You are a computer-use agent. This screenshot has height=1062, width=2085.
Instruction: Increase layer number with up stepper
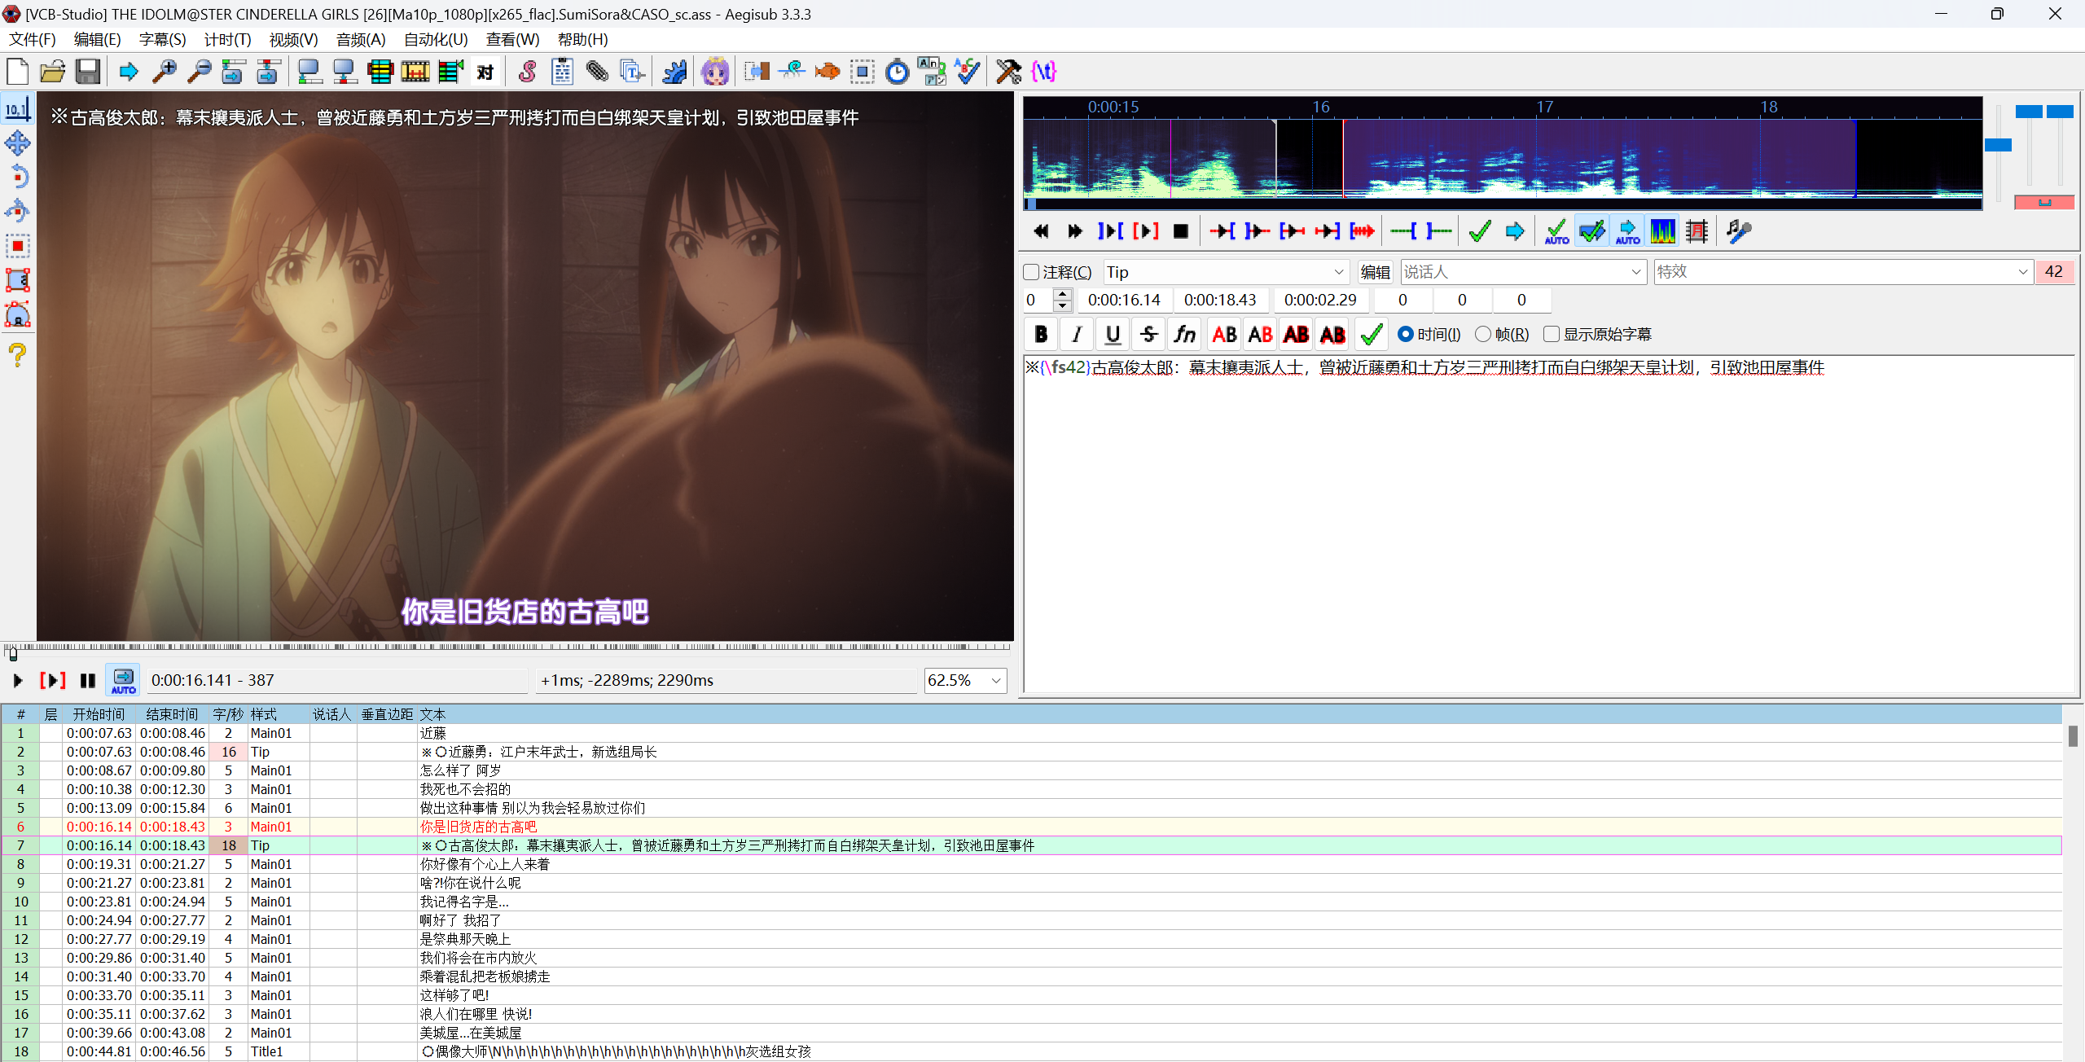tap(1062, 294)
